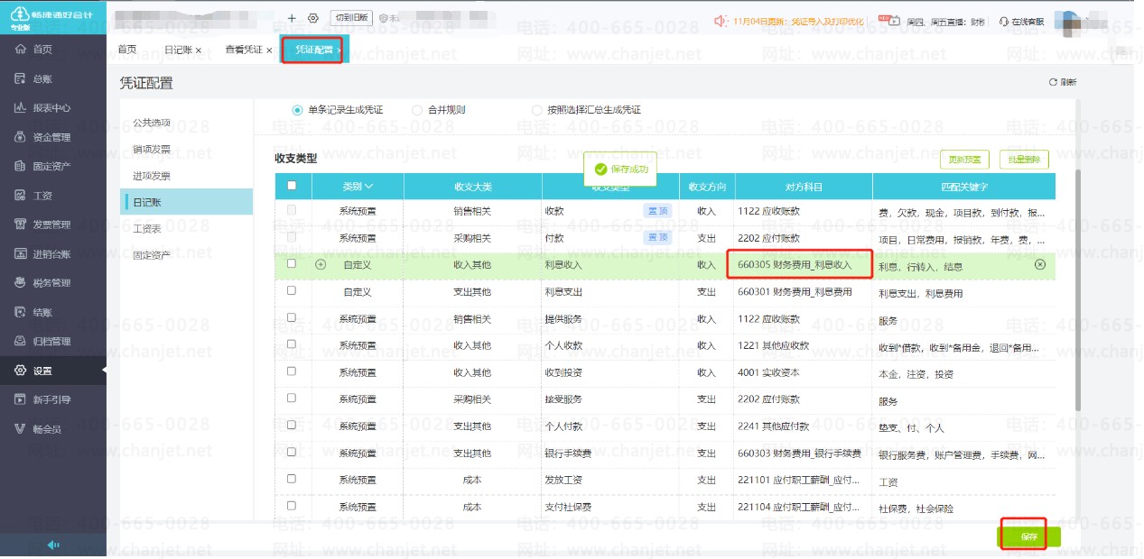
Task: Check the 发放工资 row checkbox
Action: [291, 479]
